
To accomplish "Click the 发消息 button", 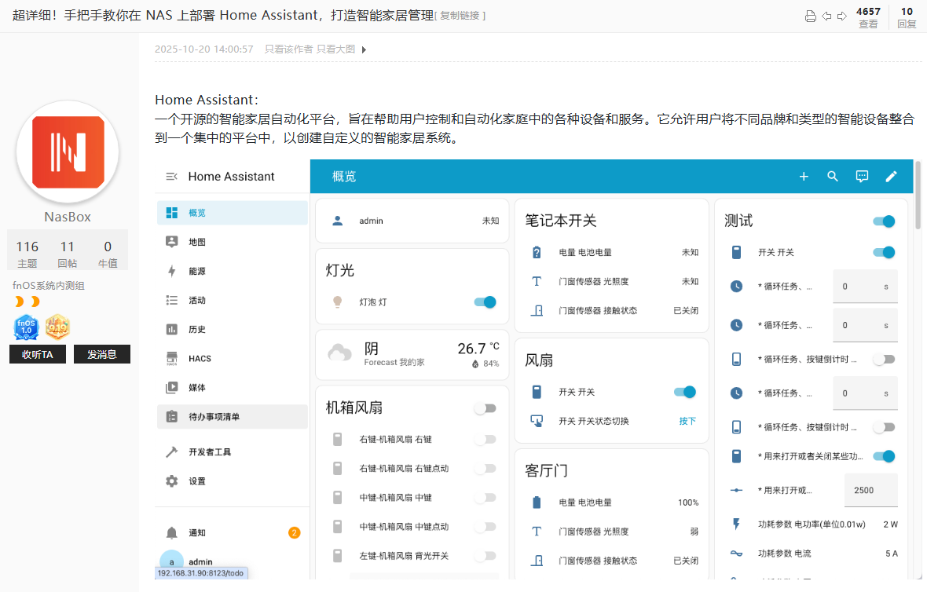I will pyautogui.click(x=102, y=354).
